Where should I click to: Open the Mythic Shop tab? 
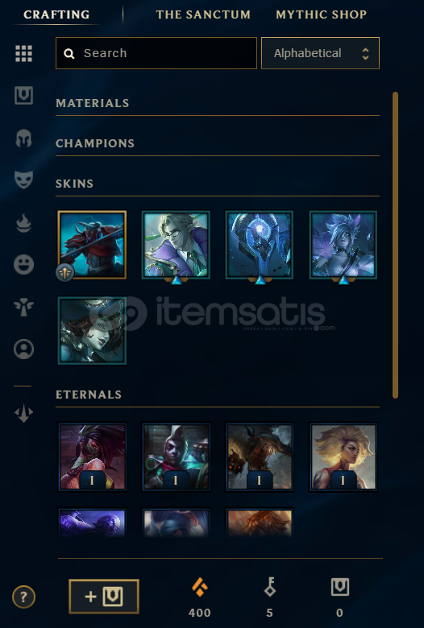(322, 14)
